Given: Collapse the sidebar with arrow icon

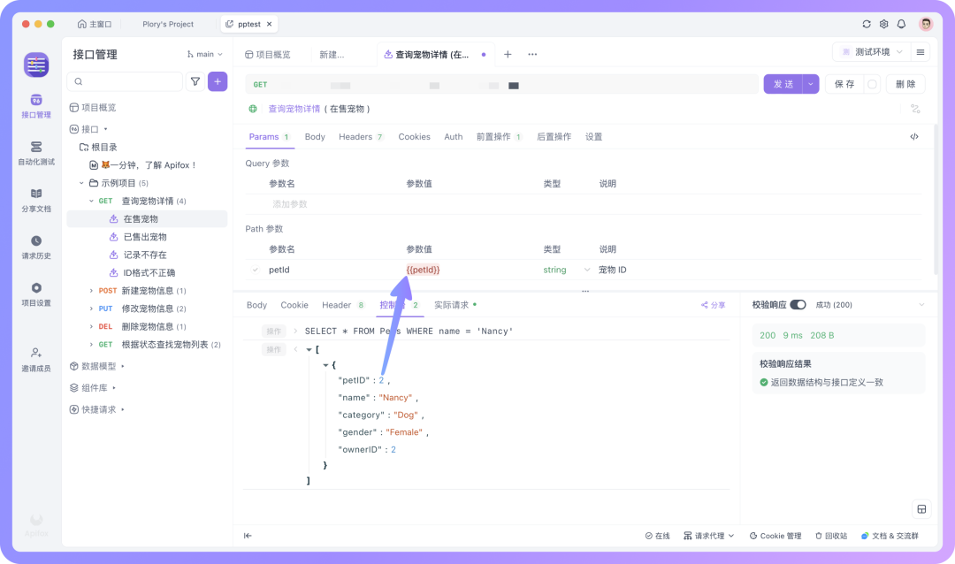Looking at the screenshot, I should pos(248,536).
